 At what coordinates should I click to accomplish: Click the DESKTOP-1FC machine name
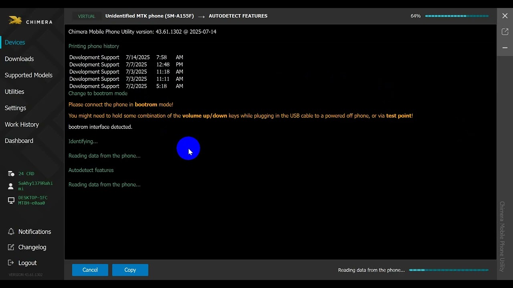tap(33, 200)
